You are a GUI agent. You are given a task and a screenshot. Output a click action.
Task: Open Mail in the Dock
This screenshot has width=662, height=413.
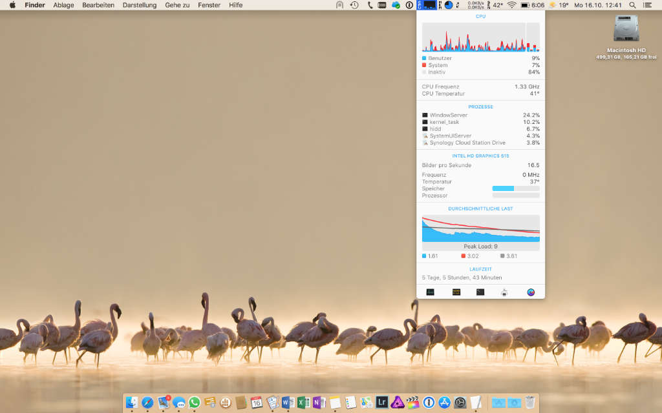pyautogui.click(x=164, y=403)
